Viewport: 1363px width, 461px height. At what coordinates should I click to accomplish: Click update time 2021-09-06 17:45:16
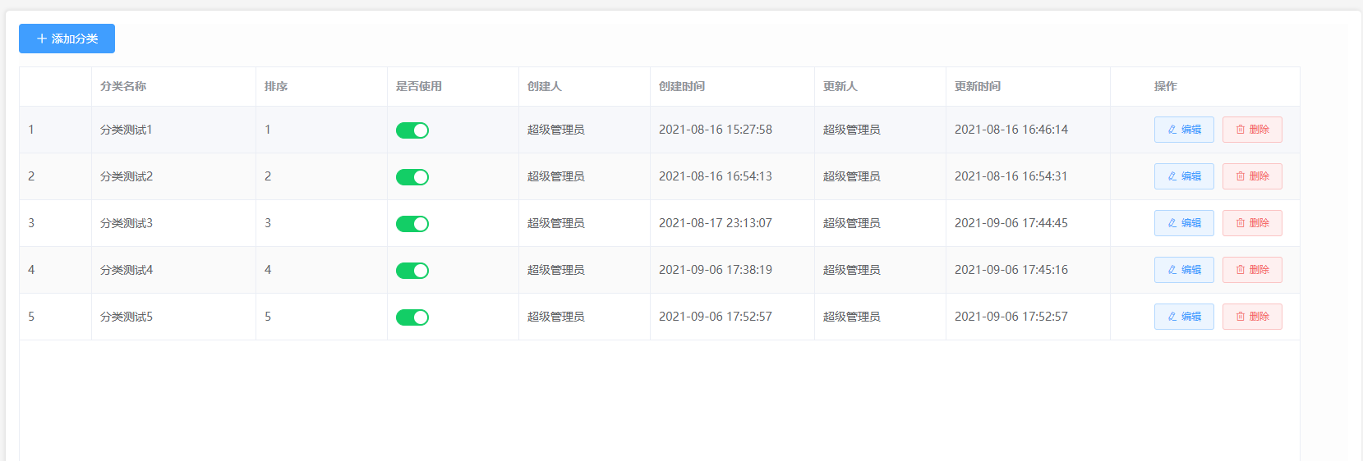tap(1011, 270)
